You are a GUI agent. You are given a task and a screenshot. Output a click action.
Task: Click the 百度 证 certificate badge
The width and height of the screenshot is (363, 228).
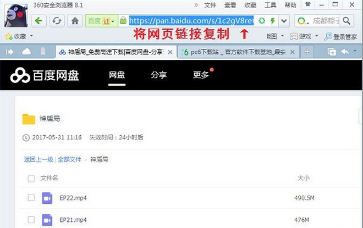pos(101,21)
